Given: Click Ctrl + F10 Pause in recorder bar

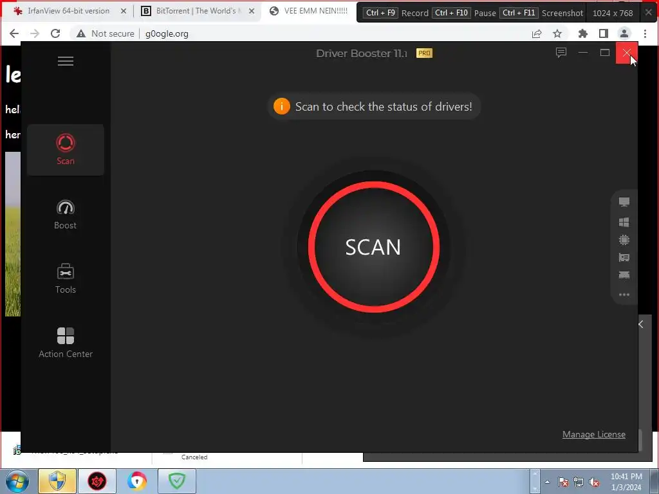Looking at the screenshot, I should click(464, 13).
